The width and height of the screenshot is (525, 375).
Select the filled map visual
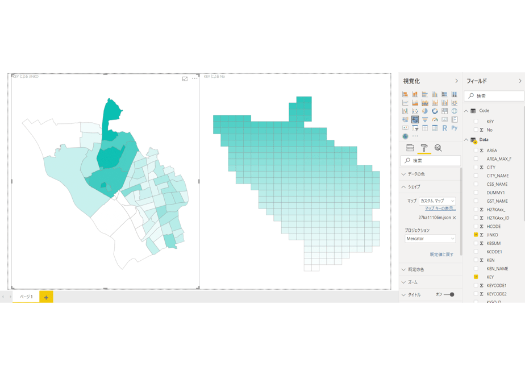tap(405, 119)
